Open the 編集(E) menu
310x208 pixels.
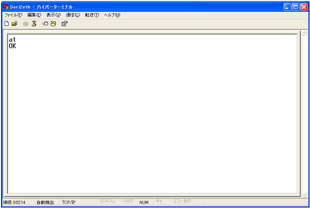point(34,15)
